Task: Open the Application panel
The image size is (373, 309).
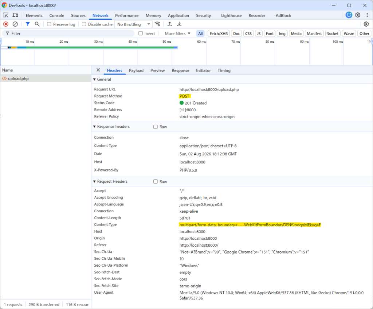Action: (178, 15)
